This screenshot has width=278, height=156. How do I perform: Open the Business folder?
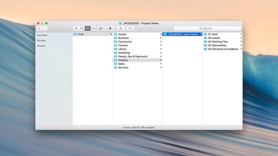[x=137, y=38]
